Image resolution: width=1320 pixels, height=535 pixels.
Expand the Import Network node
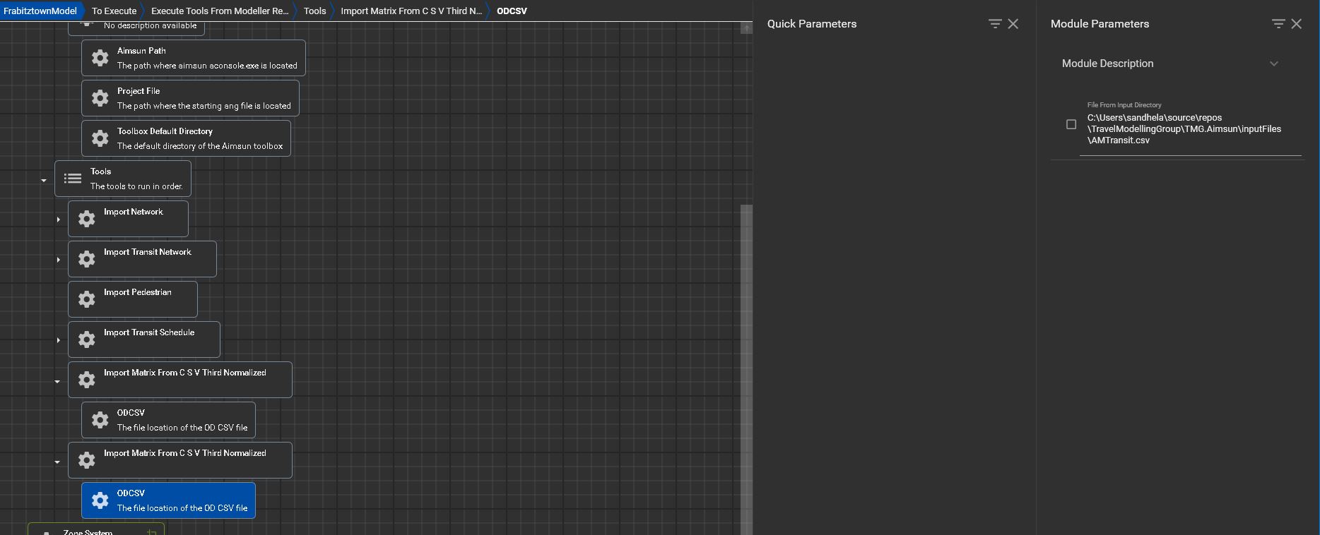click(58, 220)
